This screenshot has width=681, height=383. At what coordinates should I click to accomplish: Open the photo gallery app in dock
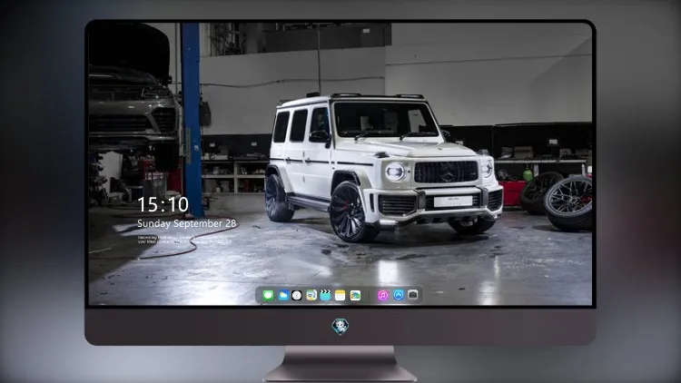(355, 296)
